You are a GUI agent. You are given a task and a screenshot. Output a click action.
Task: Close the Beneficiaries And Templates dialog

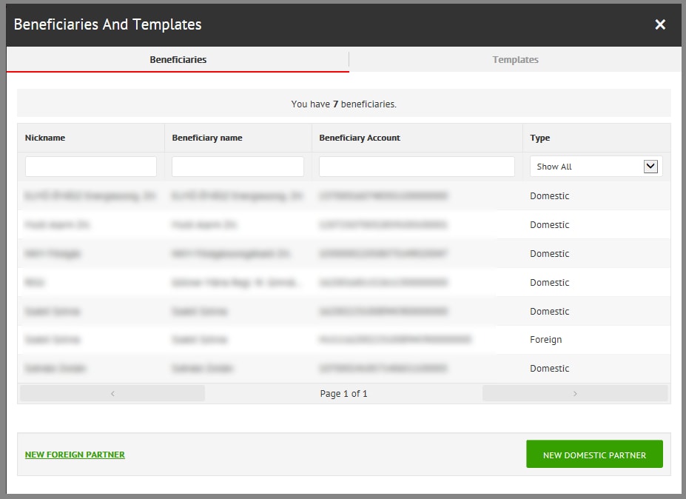660,24
